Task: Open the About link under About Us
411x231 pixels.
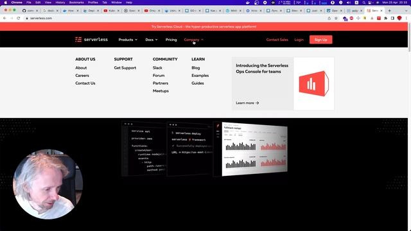Action: point(81,67)
